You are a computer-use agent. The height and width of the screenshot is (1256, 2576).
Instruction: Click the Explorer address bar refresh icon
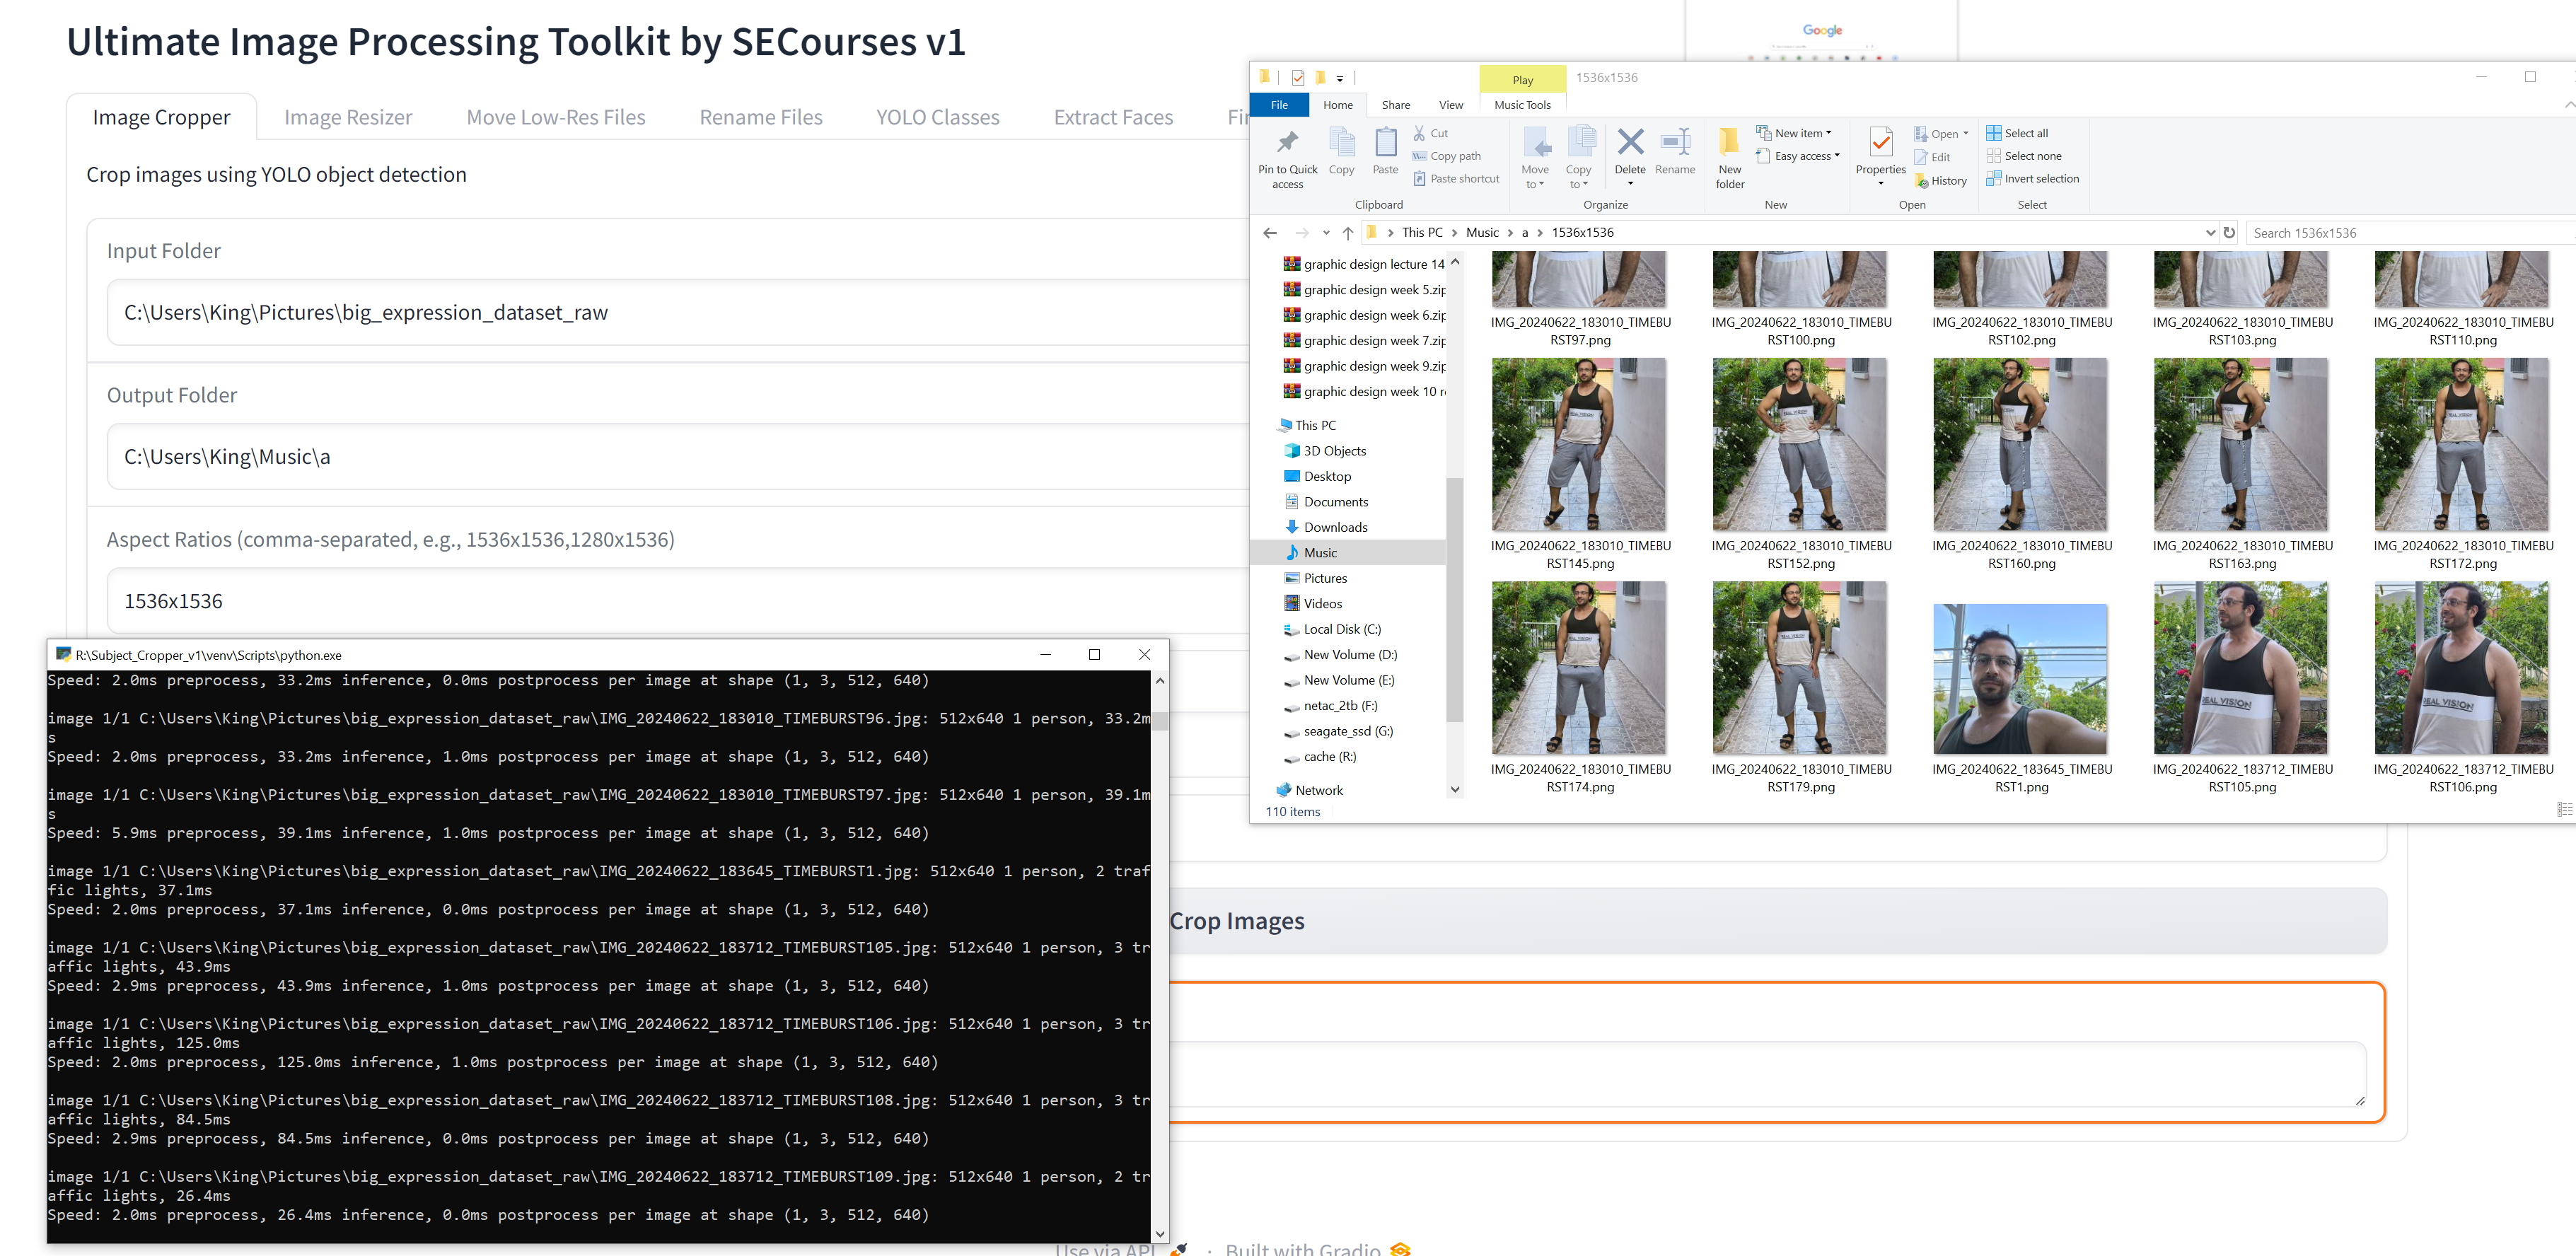[2229, 232]
